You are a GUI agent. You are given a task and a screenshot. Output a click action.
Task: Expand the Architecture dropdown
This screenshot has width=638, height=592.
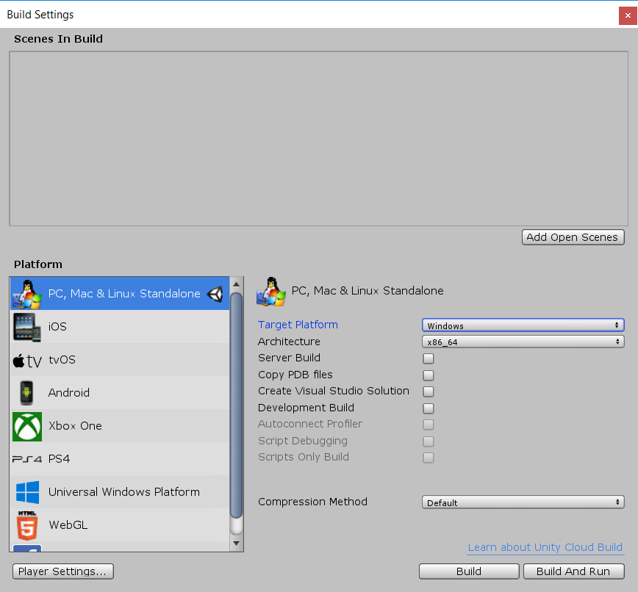point(523,342)
